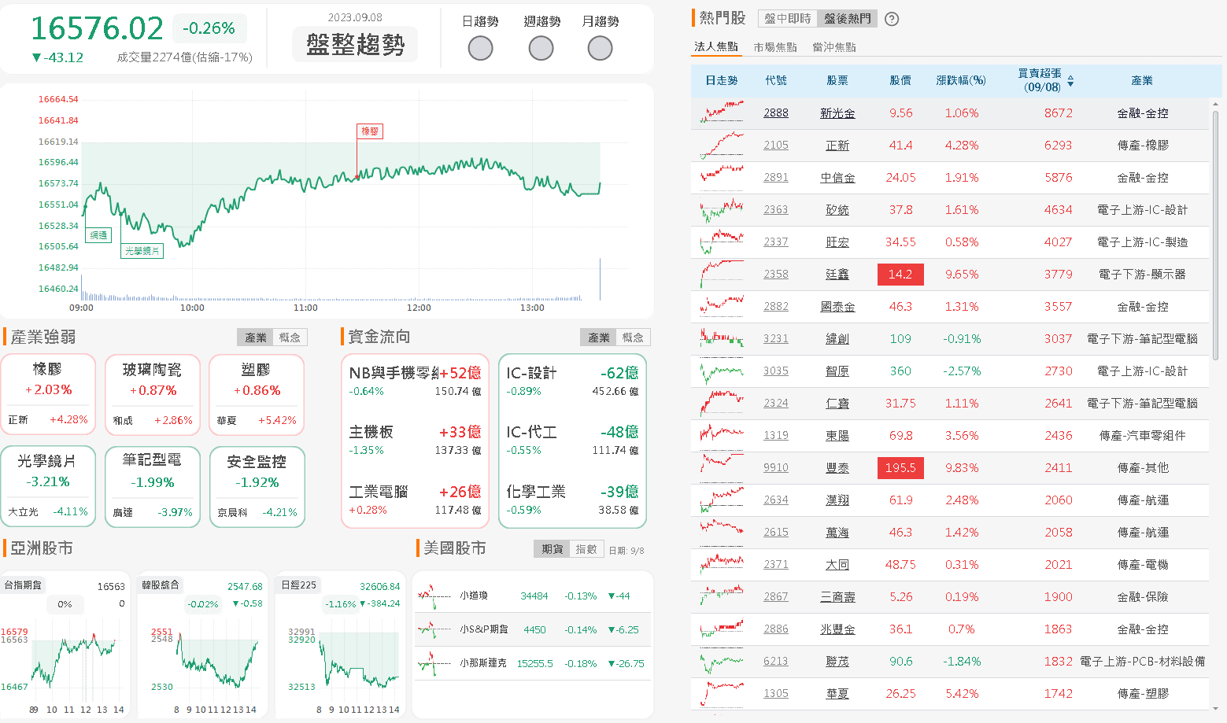Open the 市場焦點 tab
Viewport: 1227px width, 723px height.
click(x=775, y=47)
